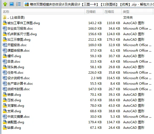The image size is (154, 134).
Task: Select file name 支撑板.dwg
Action: (x=16, y=106)
